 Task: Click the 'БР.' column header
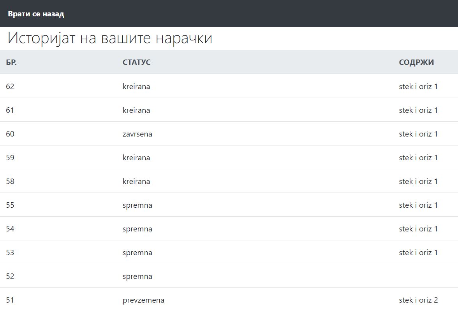(11, 62)
